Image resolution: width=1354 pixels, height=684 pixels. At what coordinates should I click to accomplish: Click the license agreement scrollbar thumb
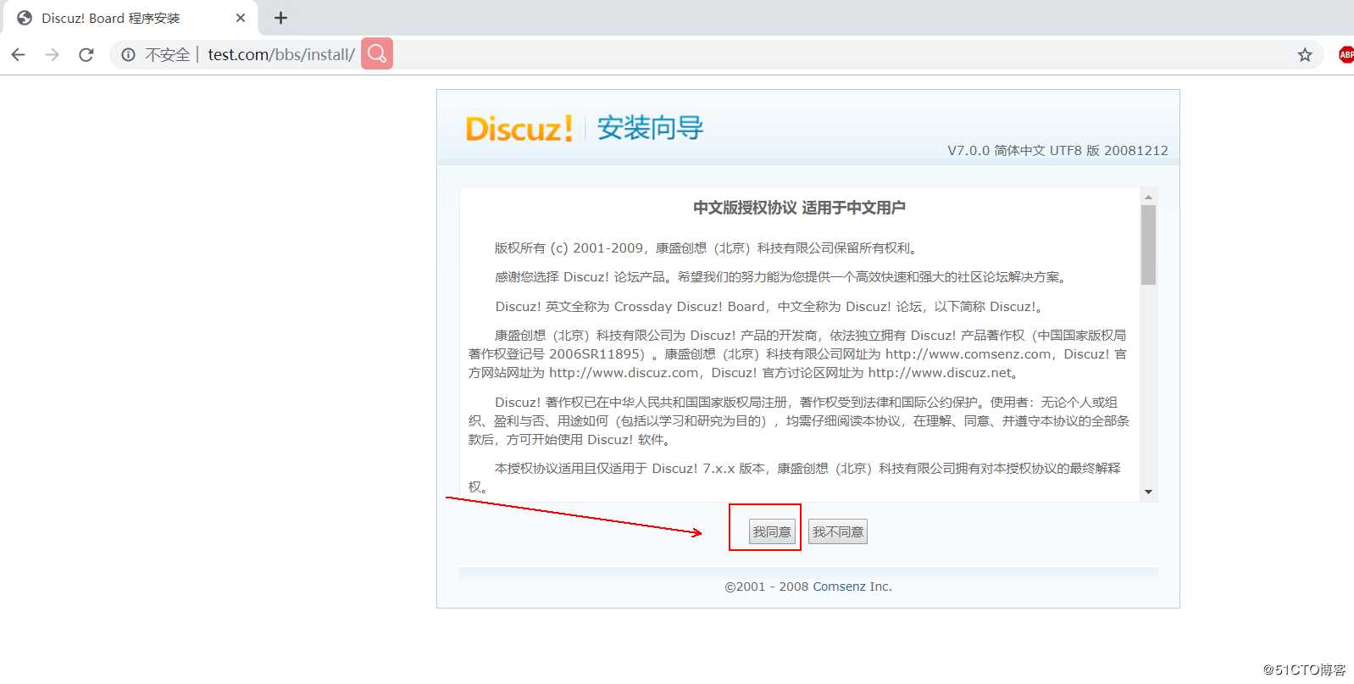[1148, 245]
